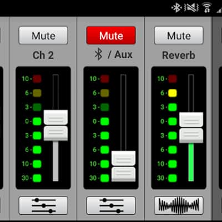Viewport: 222px width, 222px height.
Task: Tap the cellular signal strength icon
Action: 219,9
